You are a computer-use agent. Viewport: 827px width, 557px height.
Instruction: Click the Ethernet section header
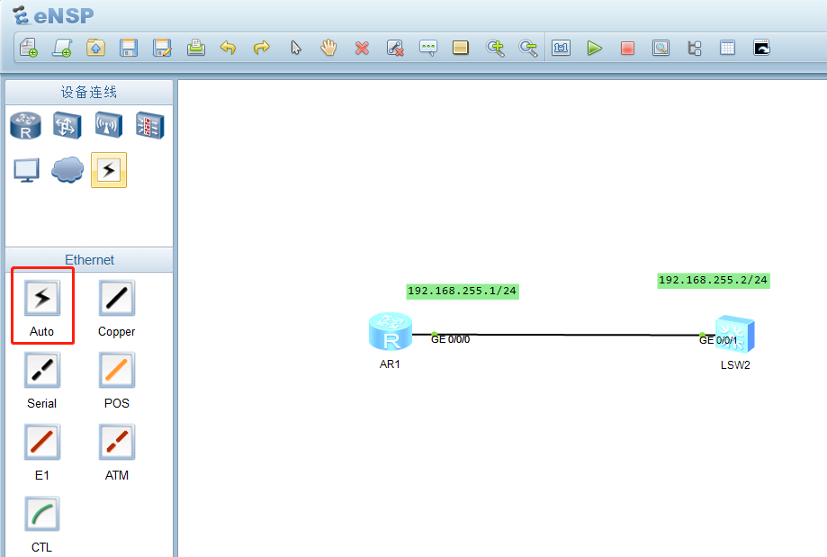click(89, 259)
